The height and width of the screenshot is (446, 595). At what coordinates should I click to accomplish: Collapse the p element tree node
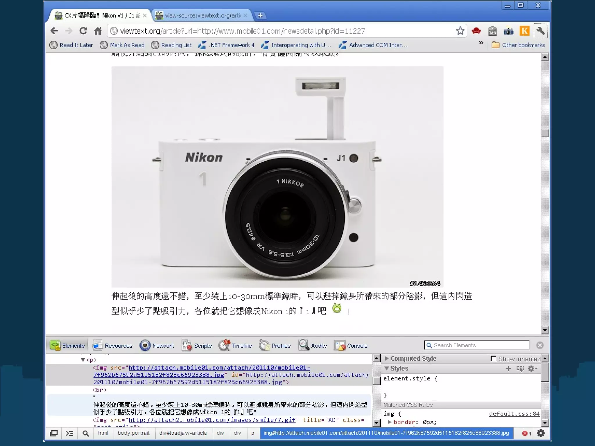pyautogui.click(x=83, y=360)
